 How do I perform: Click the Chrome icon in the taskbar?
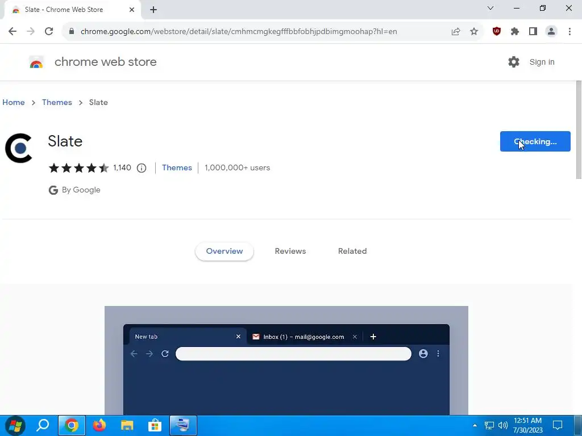tap(71, 425)
